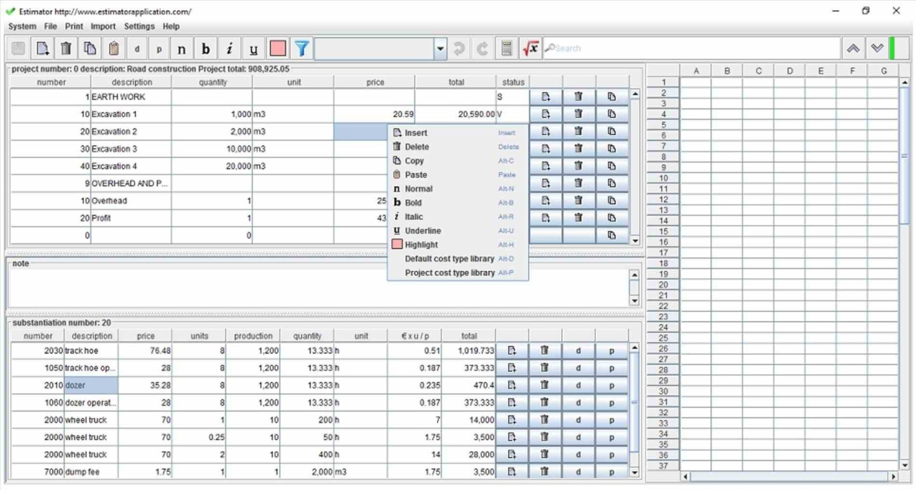The width and height of the screenshot is (916, 490).
Task: Select the Insert new row toolbar icon
Action: coord(42,48)
